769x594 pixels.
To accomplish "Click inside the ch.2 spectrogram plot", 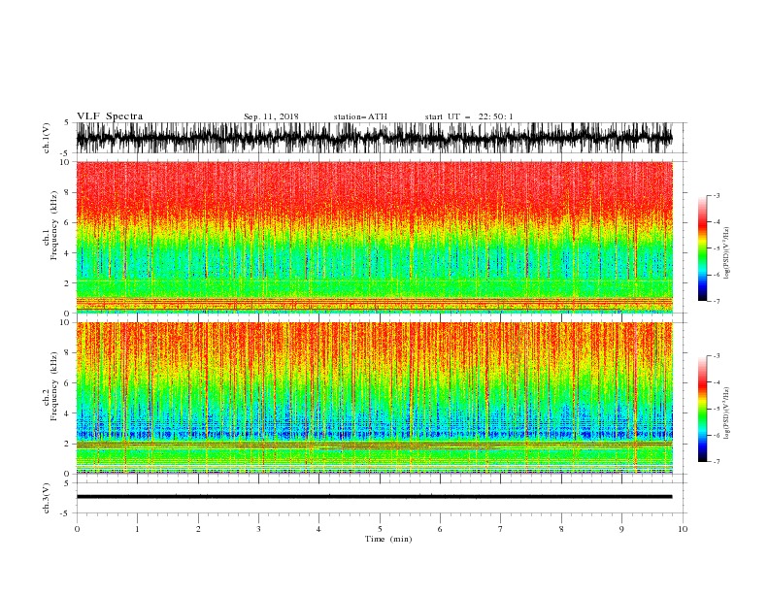I will [x=374, y=398].
